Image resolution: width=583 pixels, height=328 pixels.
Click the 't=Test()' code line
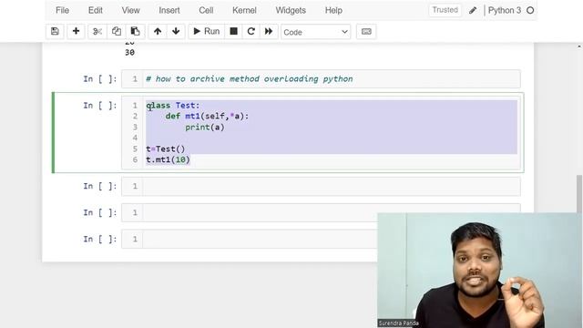[x=166, y=149]
